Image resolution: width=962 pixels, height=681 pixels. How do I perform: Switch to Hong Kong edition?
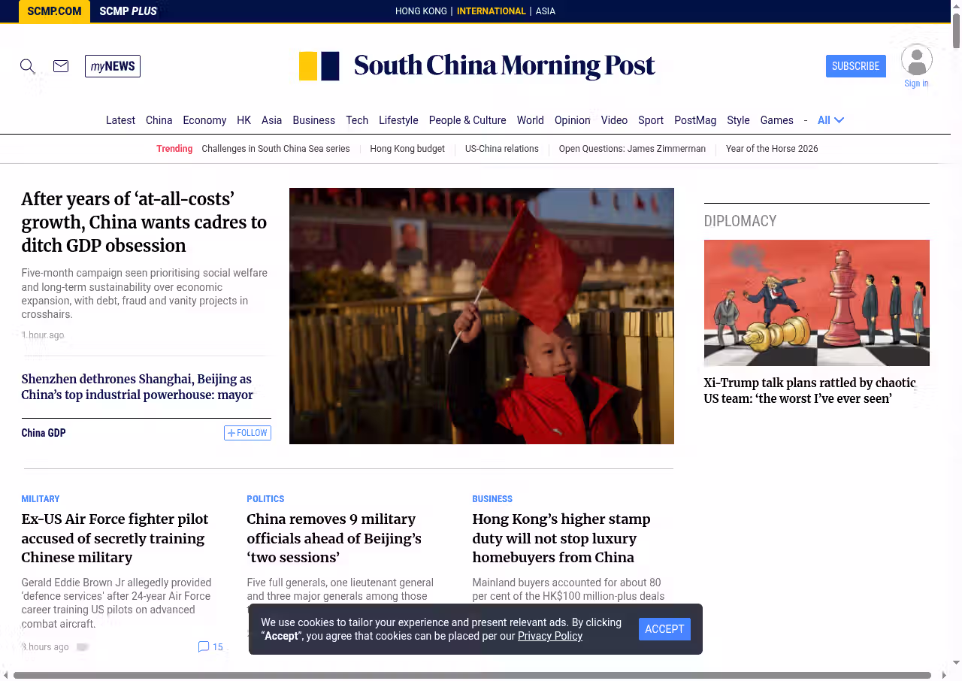coord(421,11)
